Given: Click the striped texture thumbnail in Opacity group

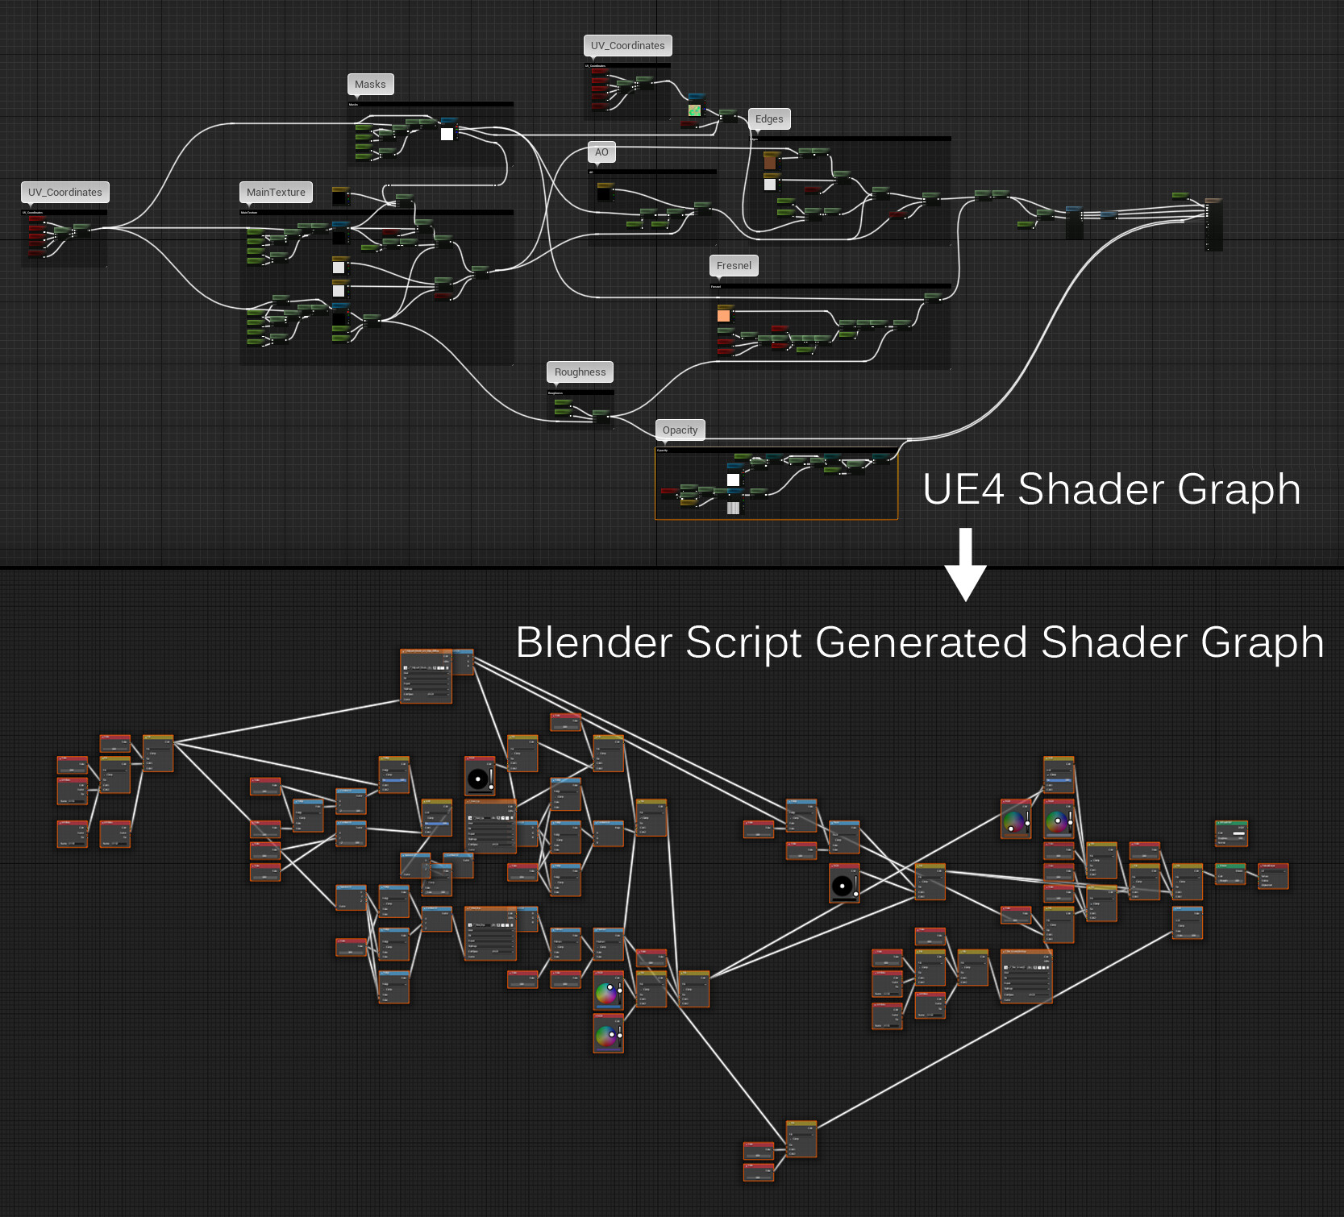Looking at the screenshot, I should pyautogui.click(x=733, y=508).
